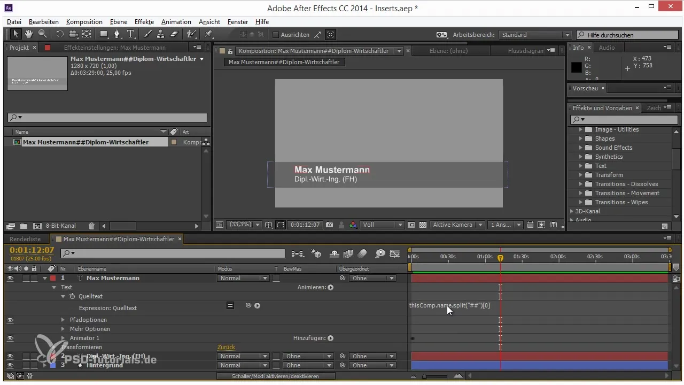Viewport: 684px width, 385px height.
Task: Create new composition icon in Project panel
Action: pyautogui.click(x=37, y=226)
